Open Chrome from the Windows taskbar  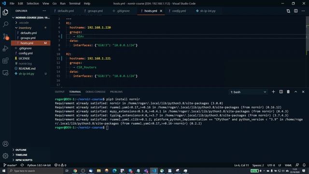75,171
